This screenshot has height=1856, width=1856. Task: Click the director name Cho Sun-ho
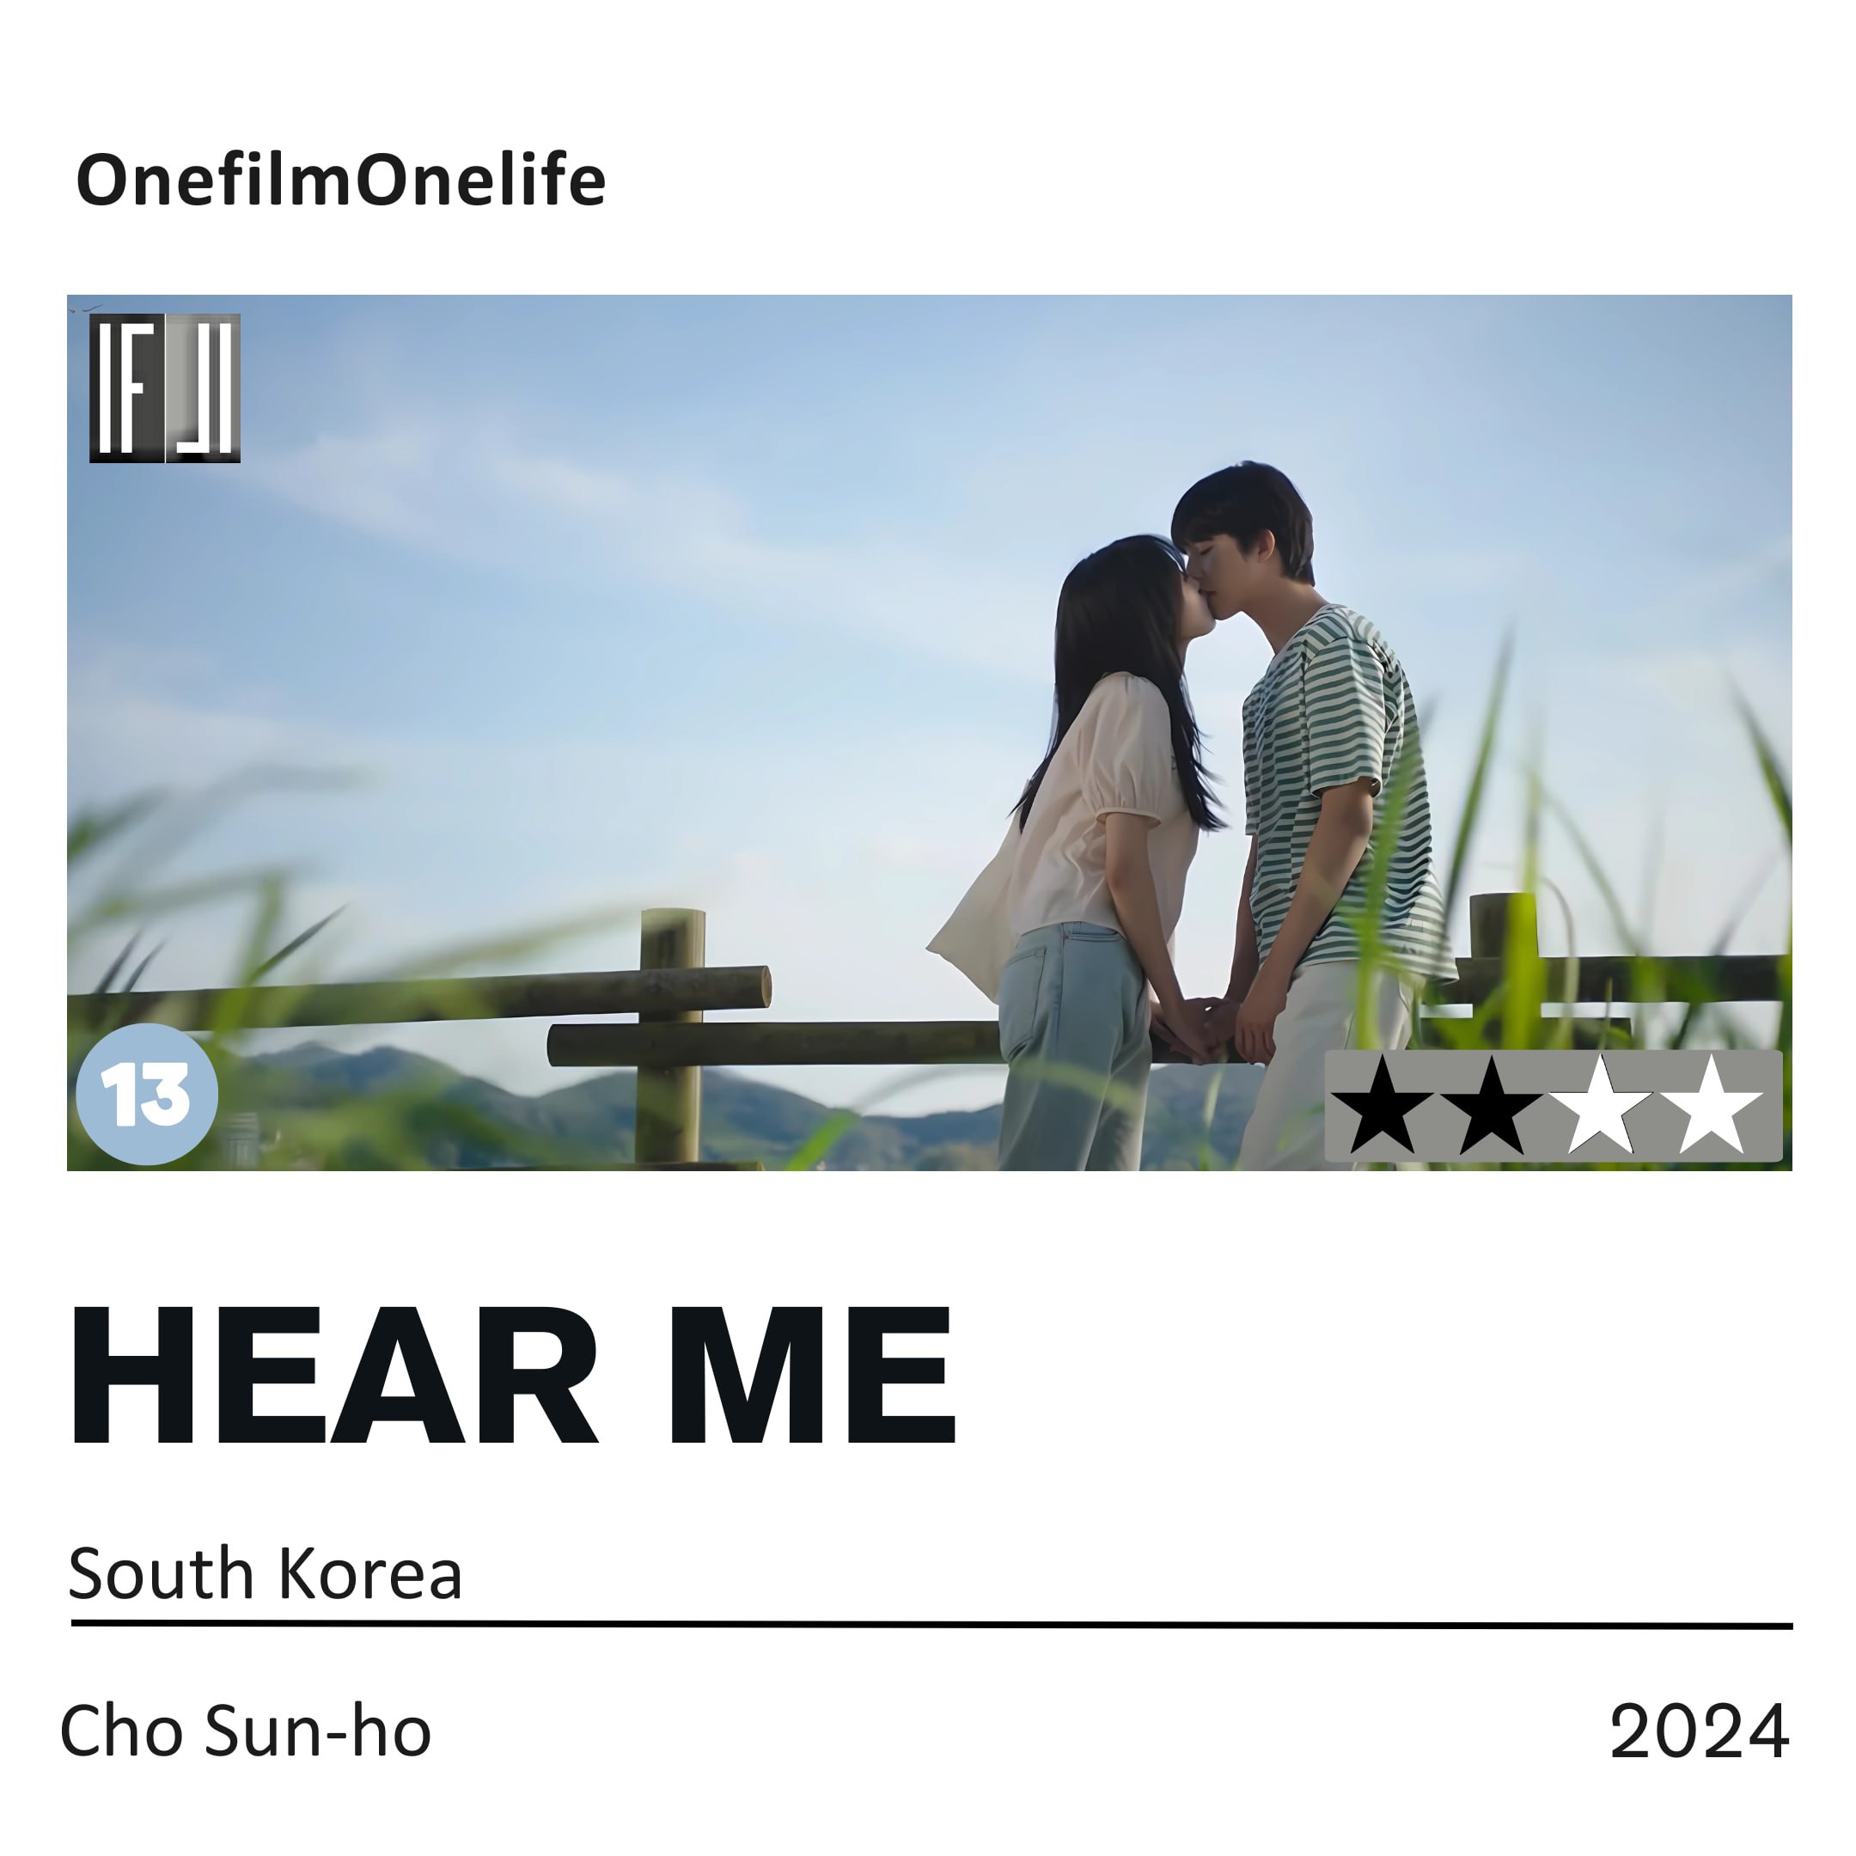(x=246, y=1731)
